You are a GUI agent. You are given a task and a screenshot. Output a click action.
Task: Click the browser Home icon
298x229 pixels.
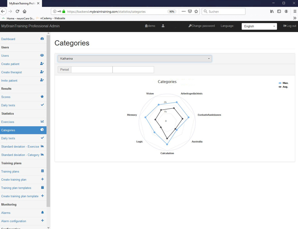pyautogui.click(x=25, y=12)
